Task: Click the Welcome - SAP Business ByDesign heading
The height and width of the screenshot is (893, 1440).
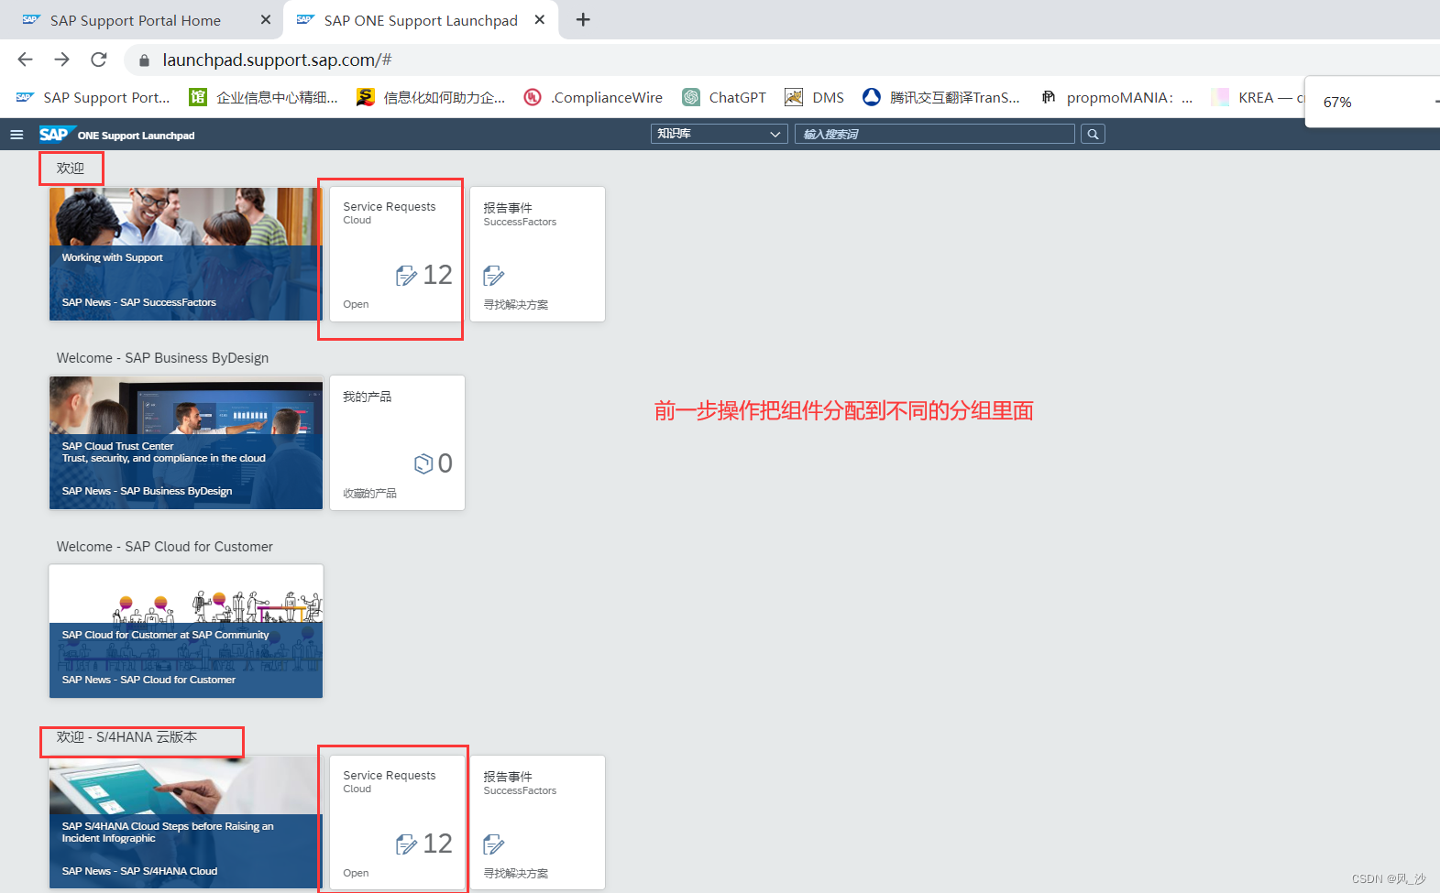Action: (x=162, y=358)
